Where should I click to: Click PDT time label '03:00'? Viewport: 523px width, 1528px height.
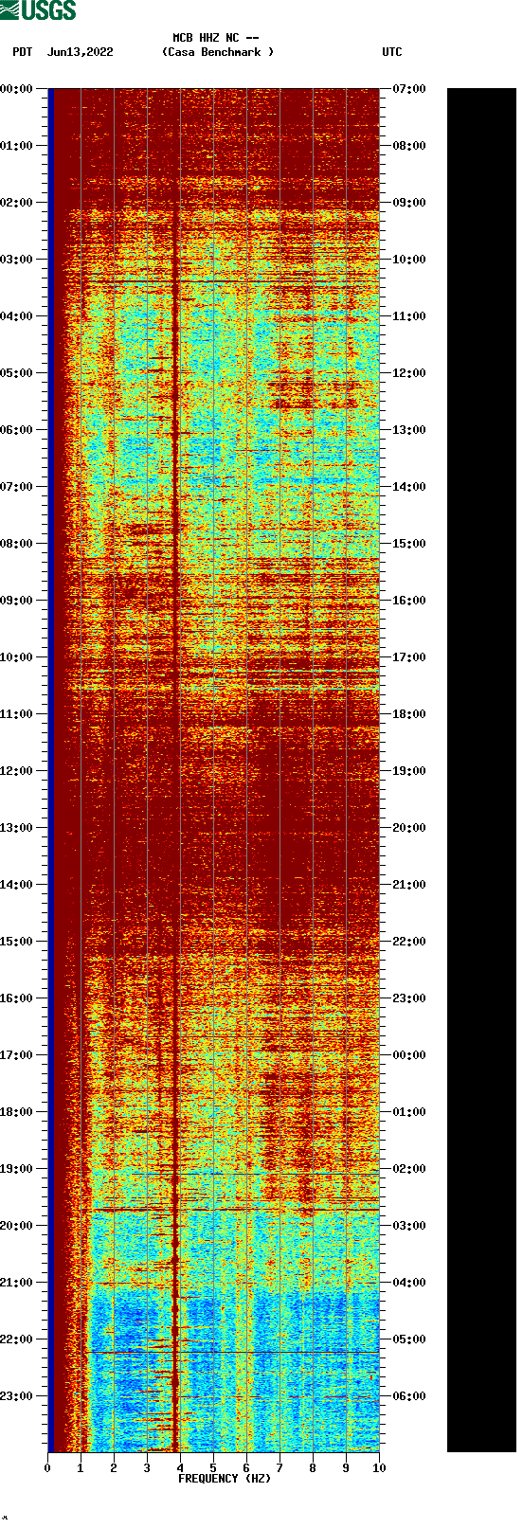point(17,260)
